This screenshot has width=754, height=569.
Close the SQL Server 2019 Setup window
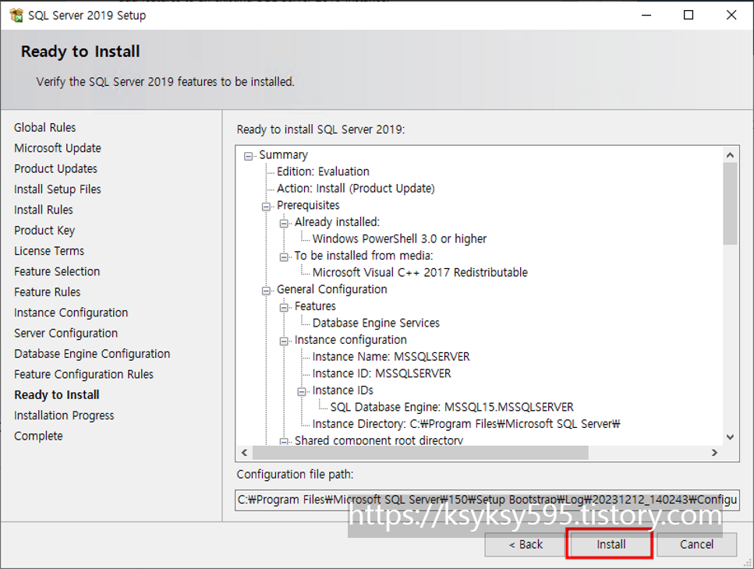731,15
